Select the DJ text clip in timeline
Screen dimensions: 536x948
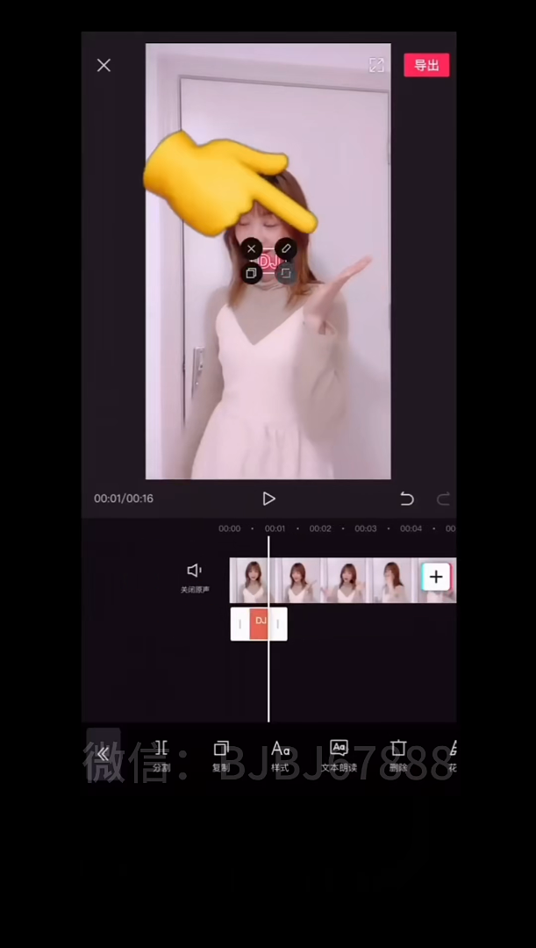260,624
